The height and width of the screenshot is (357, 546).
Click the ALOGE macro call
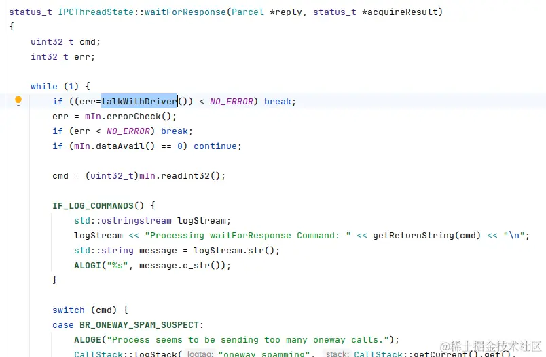tap(88, 339)
